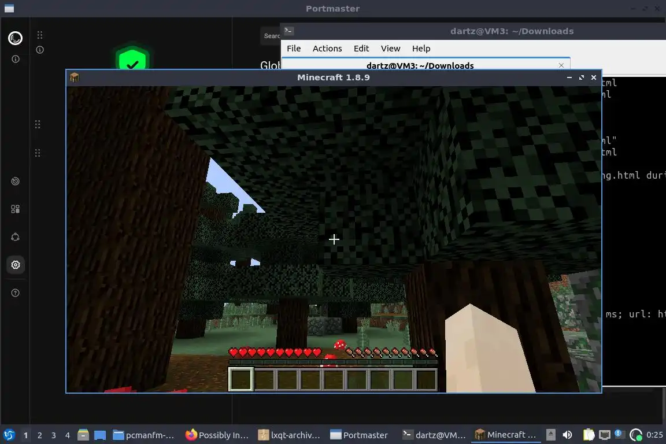Open the Portmaster system tray icon
This screenshot has width=666, height=444.
click(635, 435)
